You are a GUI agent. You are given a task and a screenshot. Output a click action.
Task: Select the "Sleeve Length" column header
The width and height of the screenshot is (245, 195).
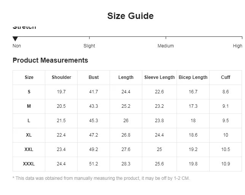click(x=159, y=77)
